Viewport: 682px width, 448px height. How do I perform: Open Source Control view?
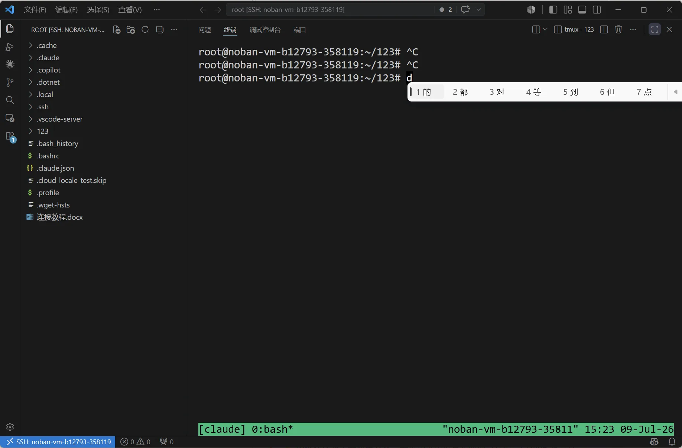point(10,82)
